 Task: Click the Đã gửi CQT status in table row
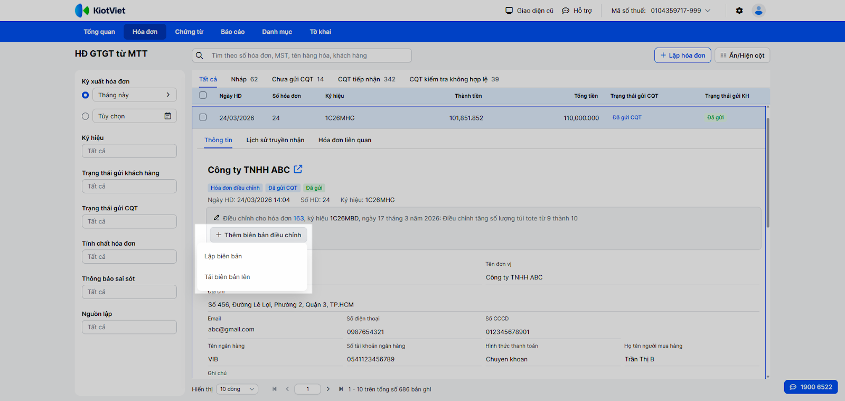click(x=627, y=117)
